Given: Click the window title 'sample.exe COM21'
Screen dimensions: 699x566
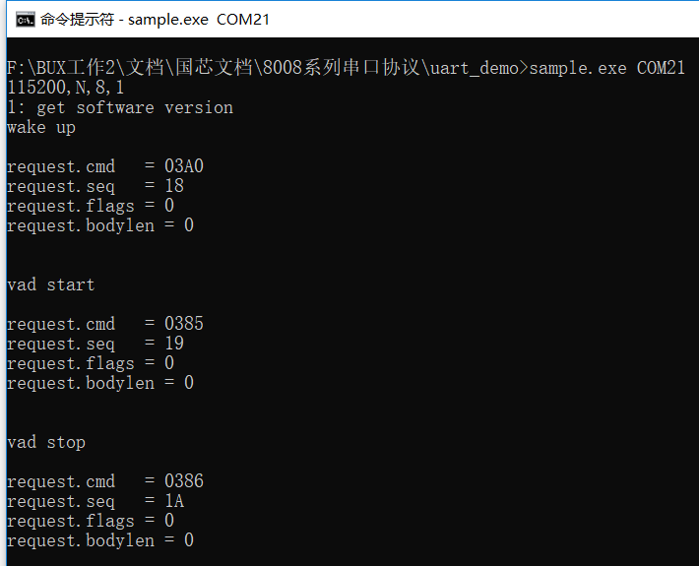Looking at the screenshot, I should tap(199, 20).
